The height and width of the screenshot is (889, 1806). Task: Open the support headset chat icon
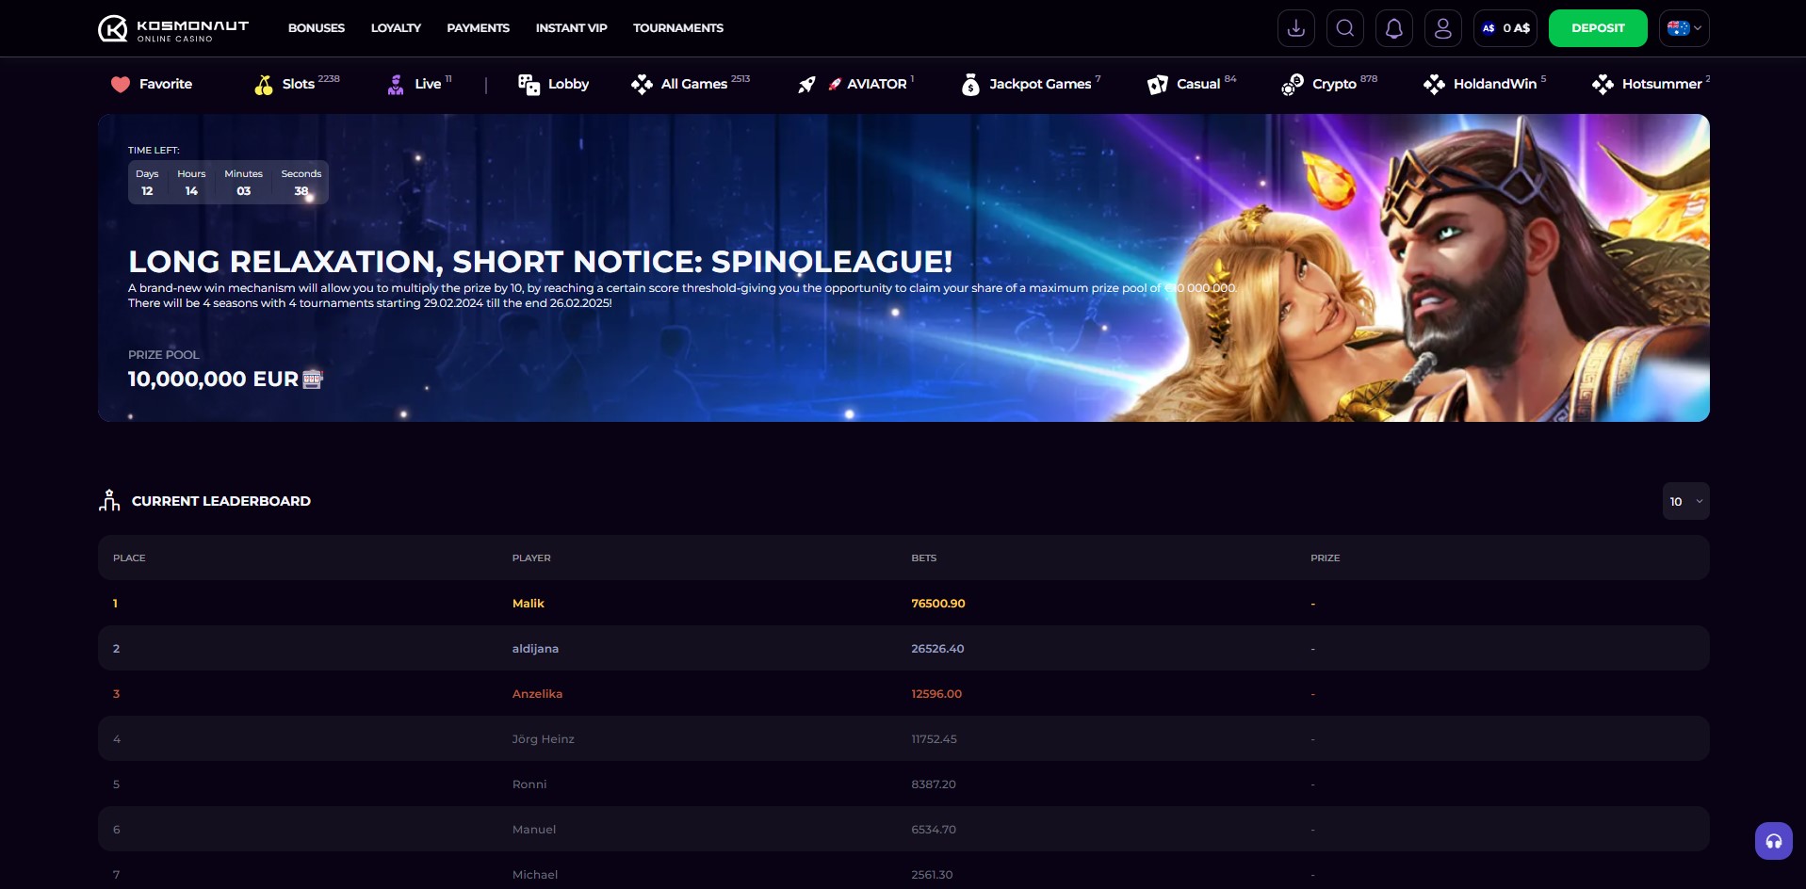click(1773, 841)
